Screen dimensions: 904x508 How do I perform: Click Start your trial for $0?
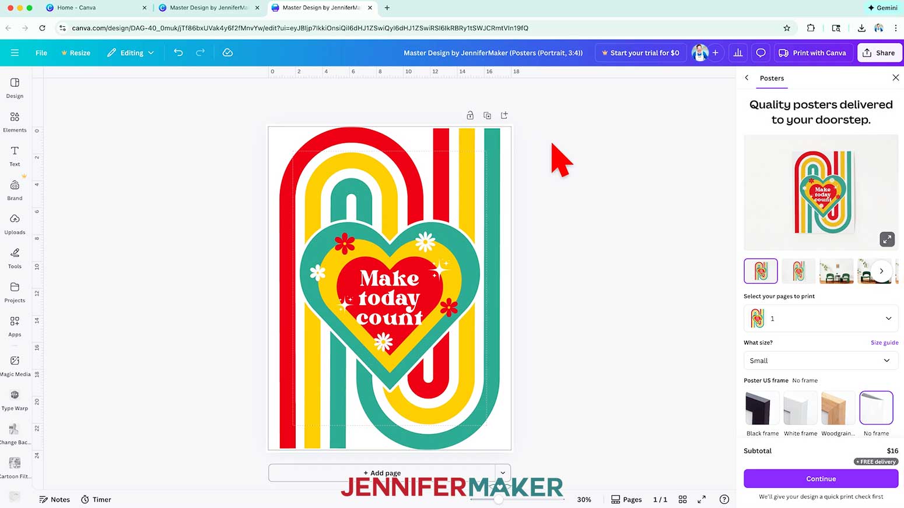pos(640,52)
